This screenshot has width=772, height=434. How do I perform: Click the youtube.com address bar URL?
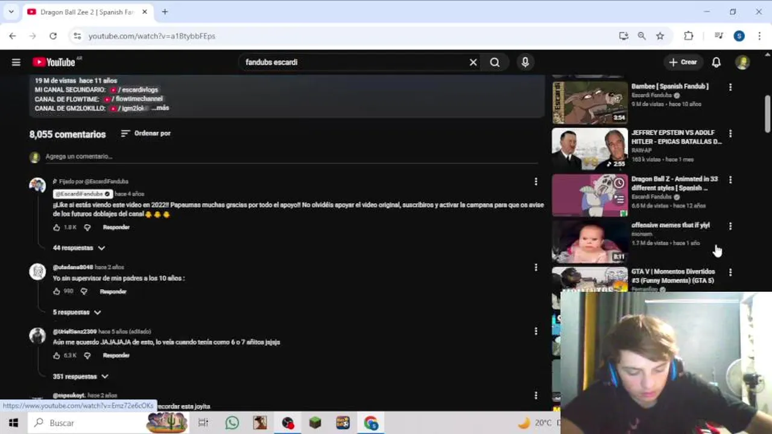pyautogui.click(x=152, y=36)
